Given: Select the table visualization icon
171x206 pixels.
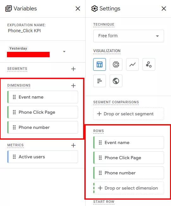Looking at the screenshot, I should point(100,64).
